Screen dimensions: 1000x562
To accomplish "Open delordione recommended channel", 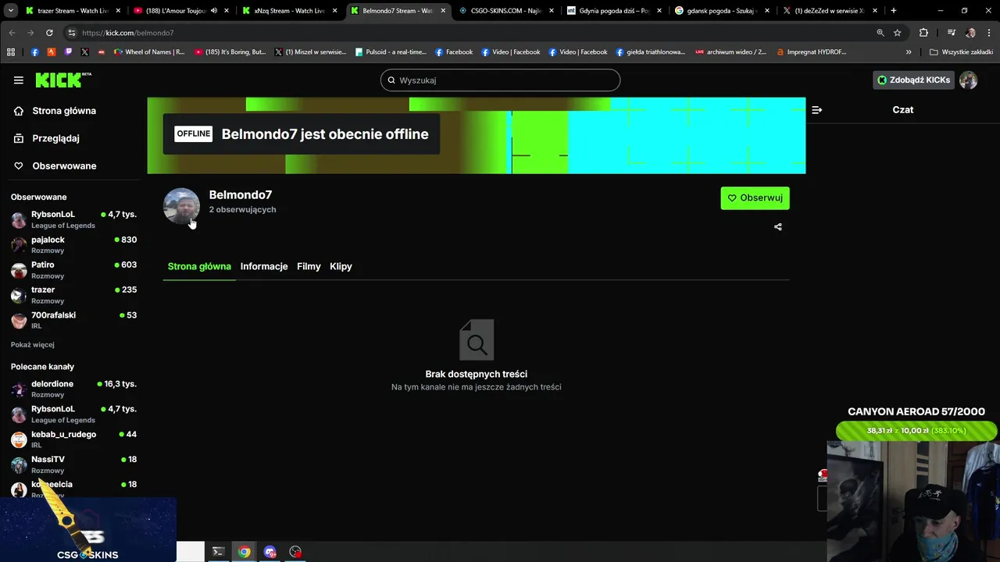I will [73, 389].
